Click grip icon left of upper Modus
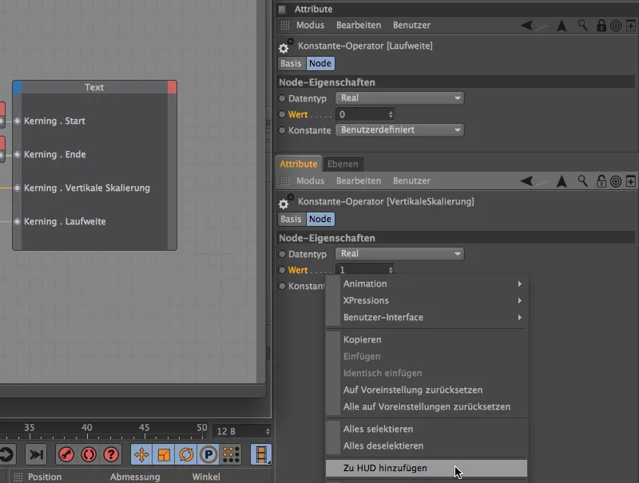 coord(284,26)
